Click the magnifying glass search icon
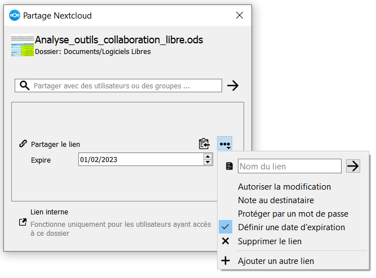 [x=24, y=86]
